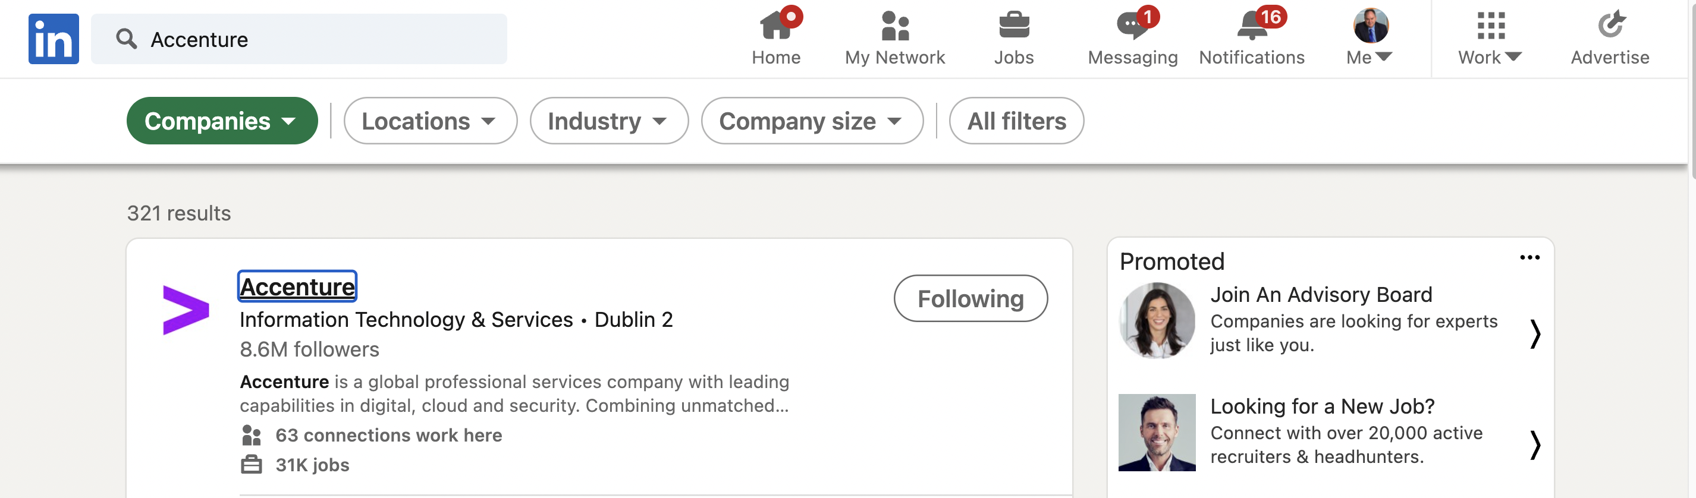Go to Home feed icon
The width and height of the screenshot is (1696, 498).
(x=775, y=26)
